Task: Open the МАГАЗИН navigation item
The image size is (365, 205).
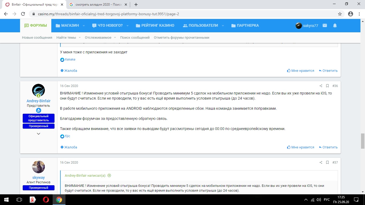Action: [67, 26]
